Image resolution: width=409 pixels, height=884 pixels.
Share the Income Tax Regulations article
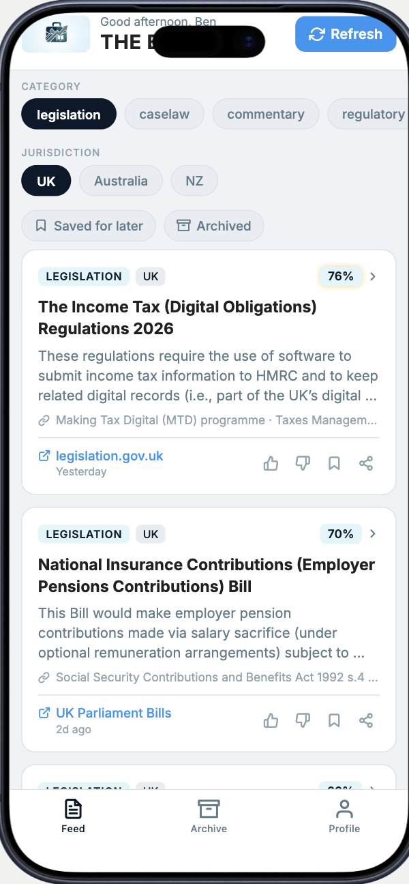coord(366,464)
